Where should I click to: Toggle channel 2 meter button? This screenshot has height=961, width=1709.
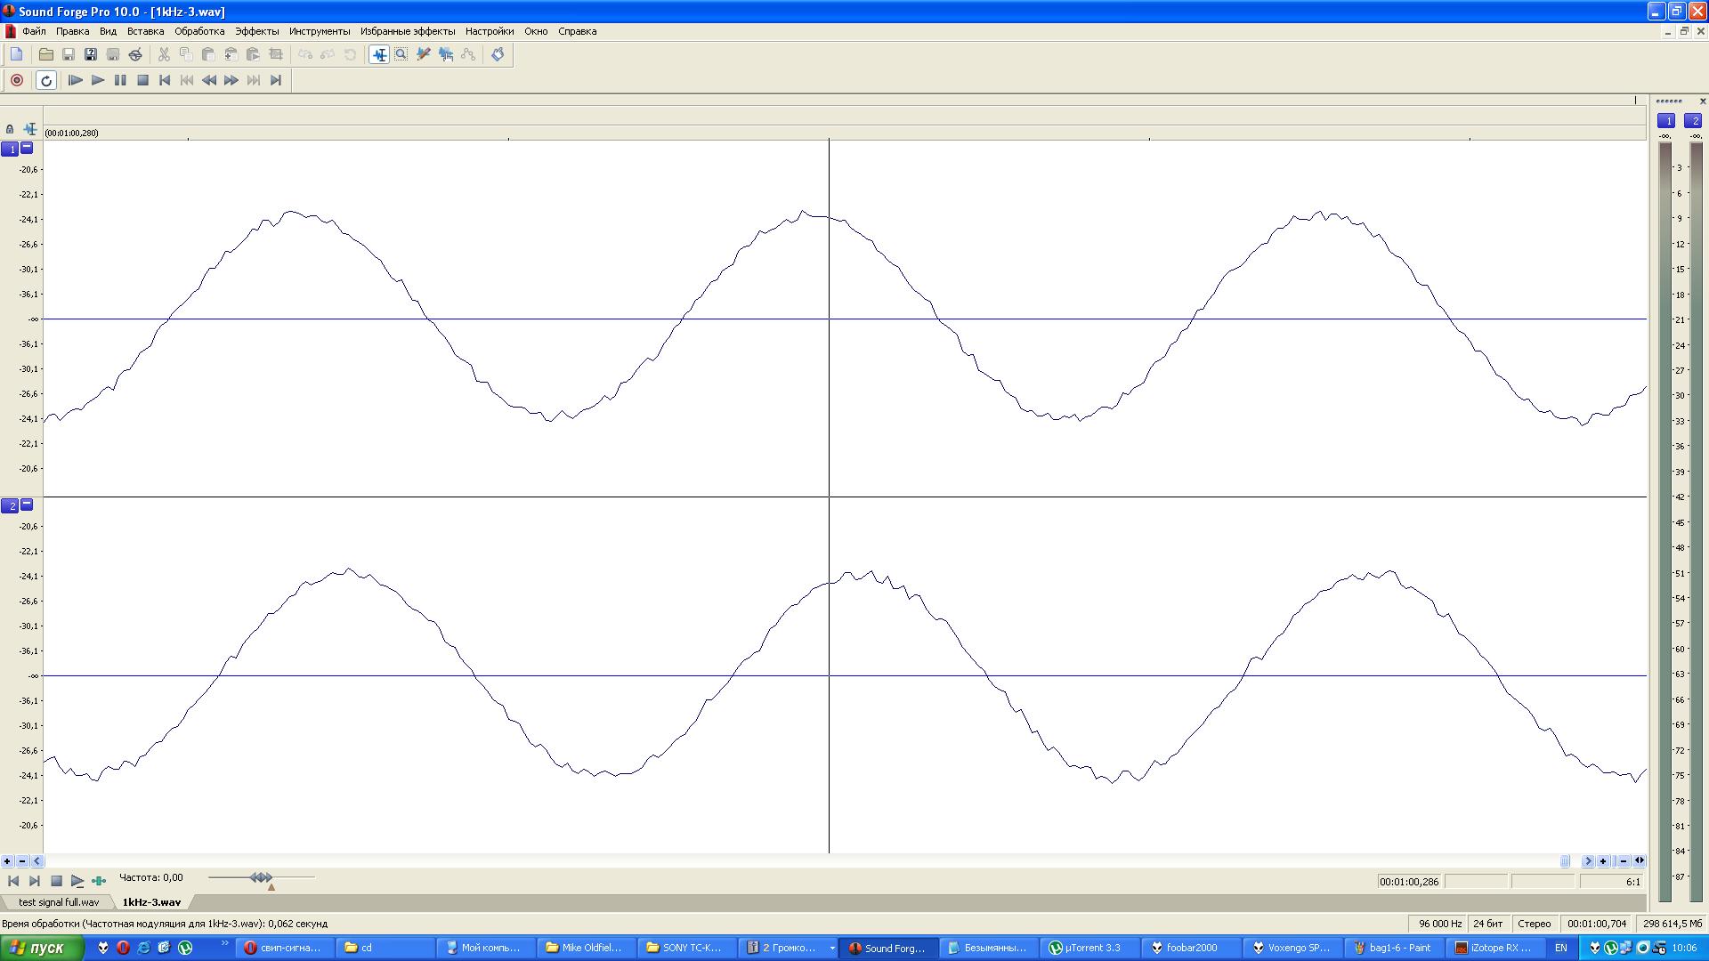(x=1693, y=121)
